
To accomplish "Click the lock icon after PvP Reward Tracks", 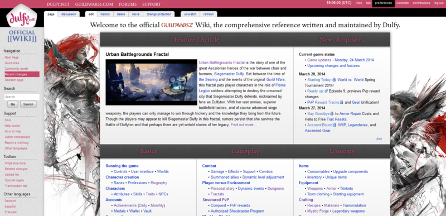I will [341, 102].
